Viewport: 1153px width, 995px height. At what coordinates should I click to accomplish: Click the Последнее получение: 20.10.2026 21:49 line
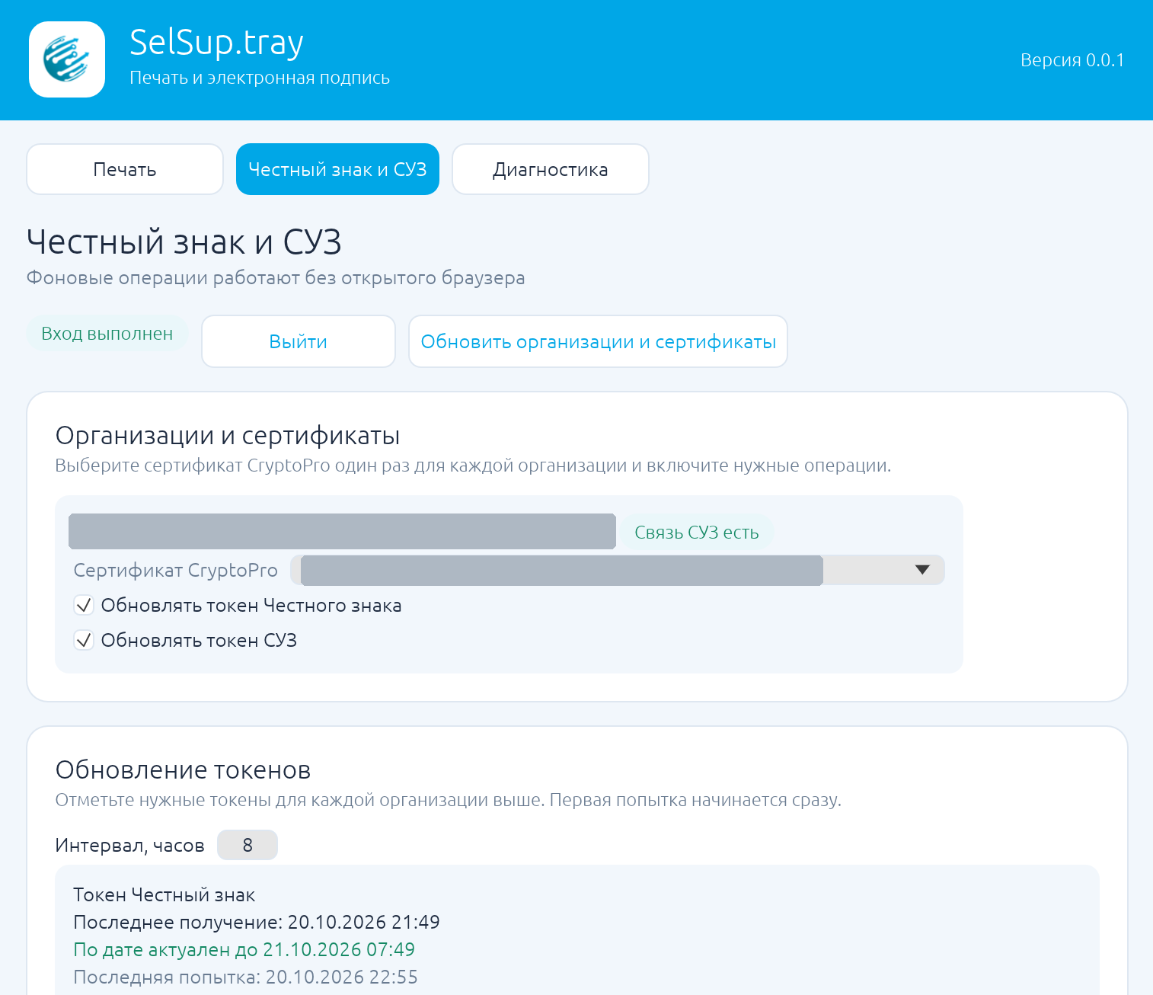click(x=257, y=923)
